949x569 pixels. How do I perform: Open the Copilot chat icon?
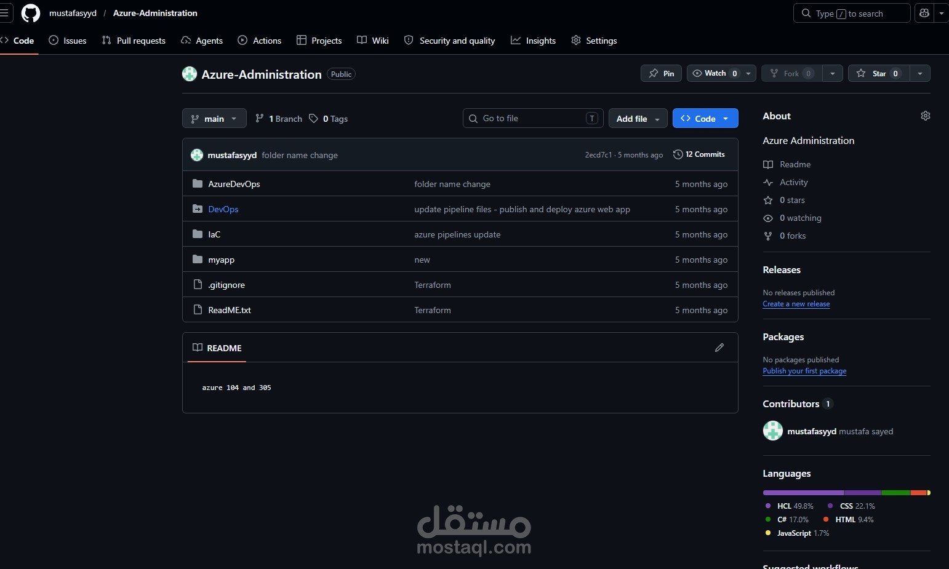tap(924, 13)
